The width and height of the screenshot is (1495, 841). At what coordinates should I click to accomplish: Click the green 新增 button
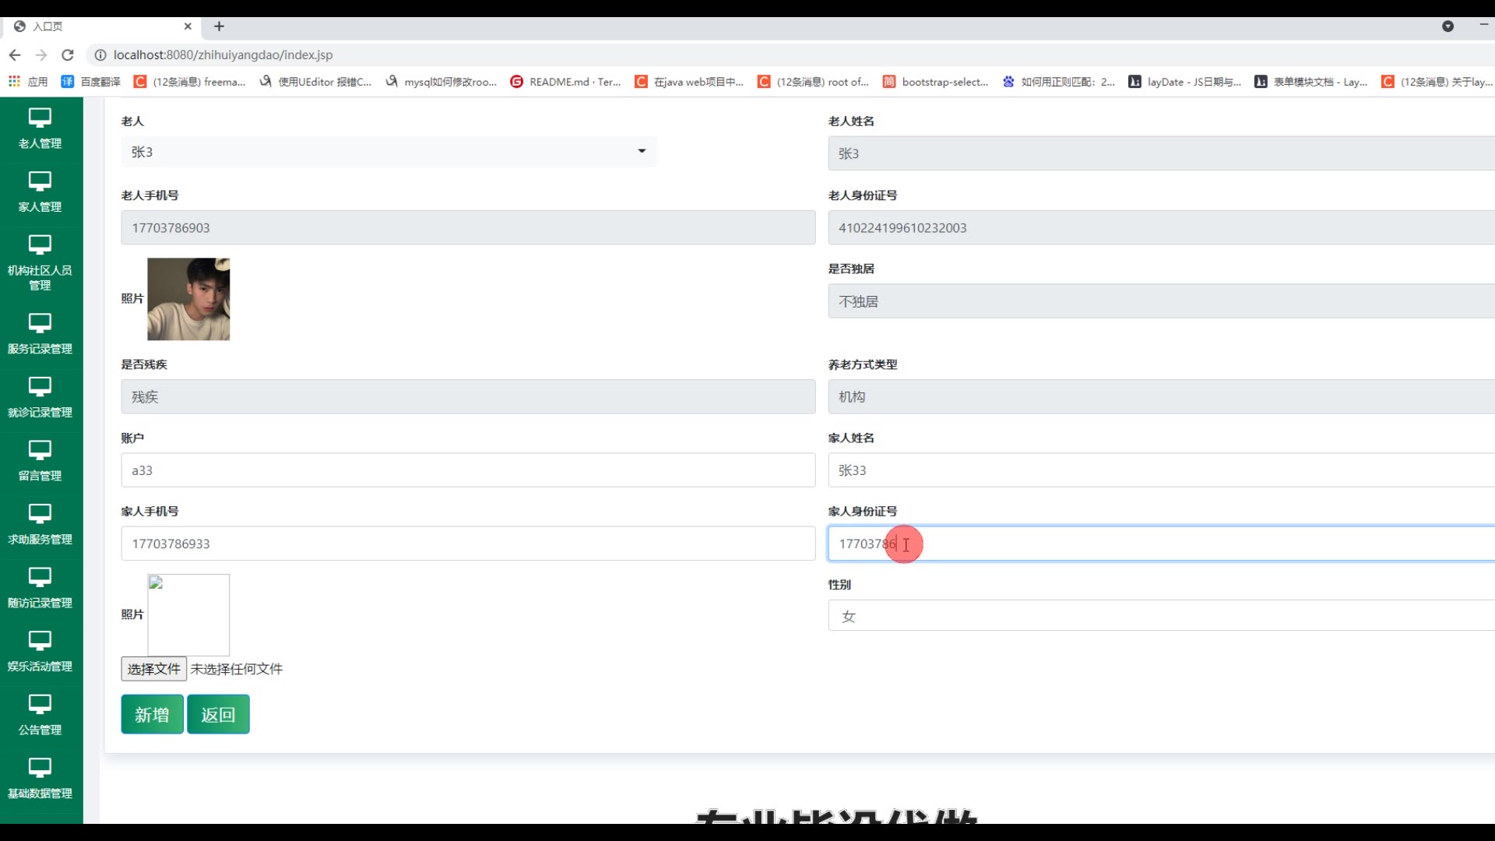coord(152,714)
